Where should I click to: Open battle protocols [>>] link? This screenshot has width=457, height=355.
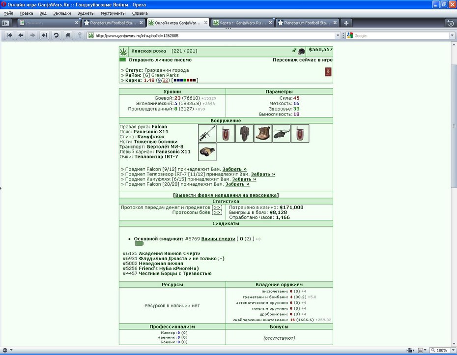(x=217, y=212)
